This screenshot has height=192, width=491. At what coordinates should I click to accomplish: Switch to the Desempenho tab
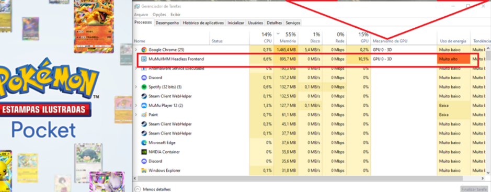pos(167,23)
